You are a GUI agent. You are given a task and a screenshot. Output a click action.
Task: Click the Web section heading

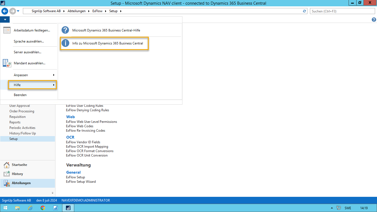[x=70, y=117]
